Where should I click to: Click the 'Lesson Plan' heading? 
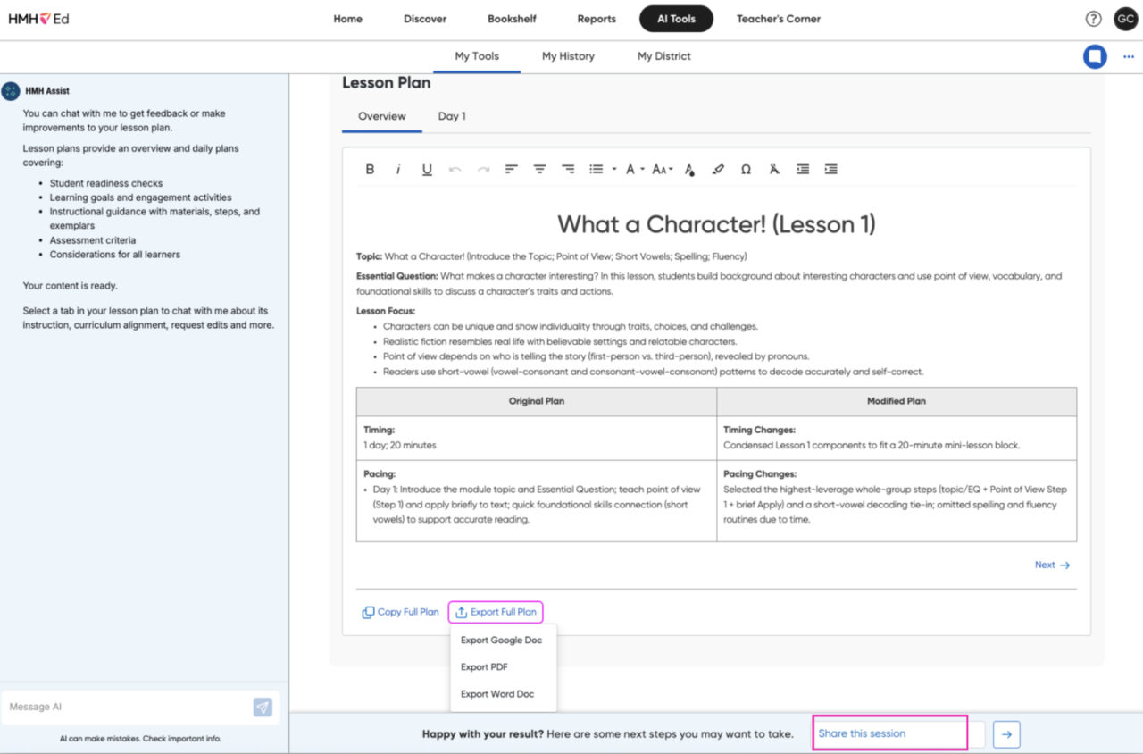pyautogui.click(x=387, y=83)
